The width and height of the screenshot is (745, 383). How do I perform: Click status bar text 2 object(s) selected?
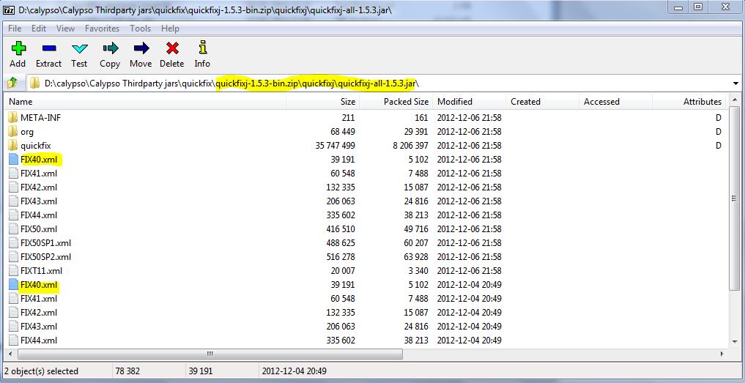[x=41, y=371]
